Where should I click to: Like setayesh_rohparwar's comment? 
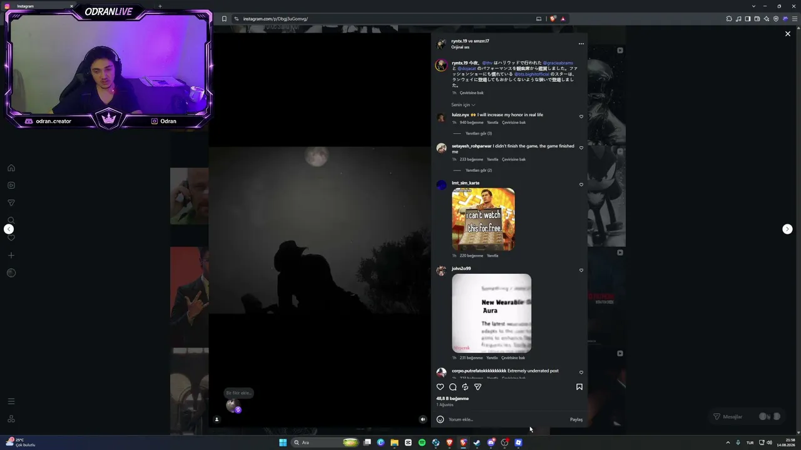581,147
